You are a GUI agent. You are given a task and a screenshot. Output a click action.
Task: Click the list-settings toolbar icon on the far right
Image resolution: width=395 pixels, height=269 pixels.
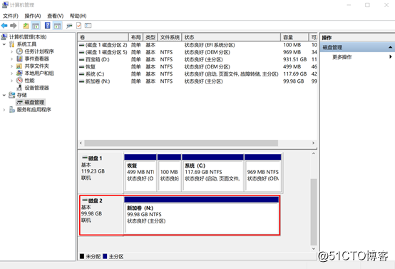coord(88,26)
